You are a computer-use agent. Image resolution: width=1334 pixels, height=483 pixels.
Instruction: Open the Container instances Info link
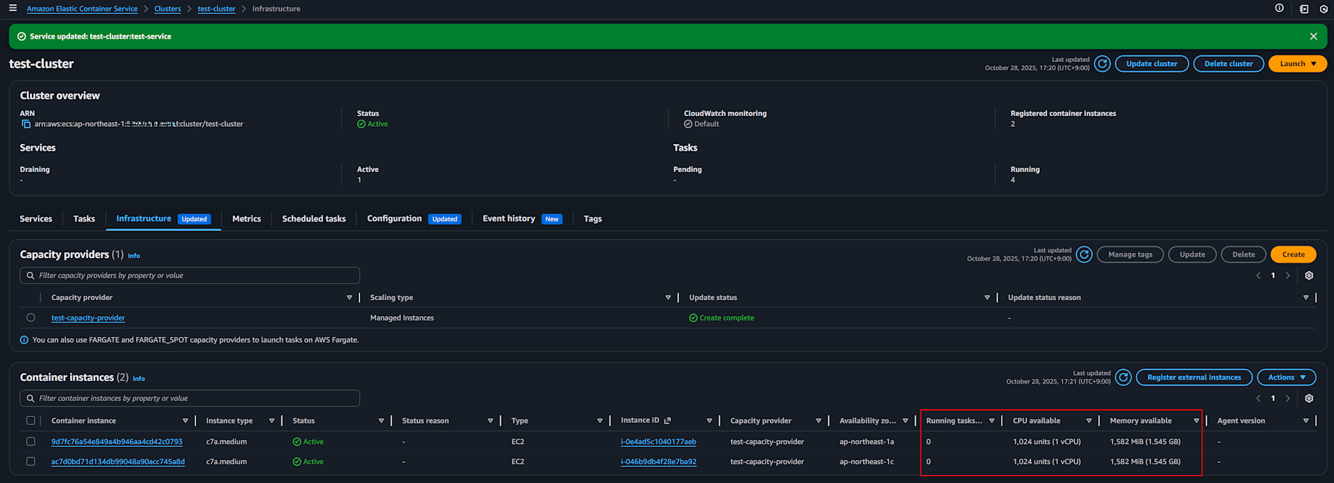coord(139,378)
